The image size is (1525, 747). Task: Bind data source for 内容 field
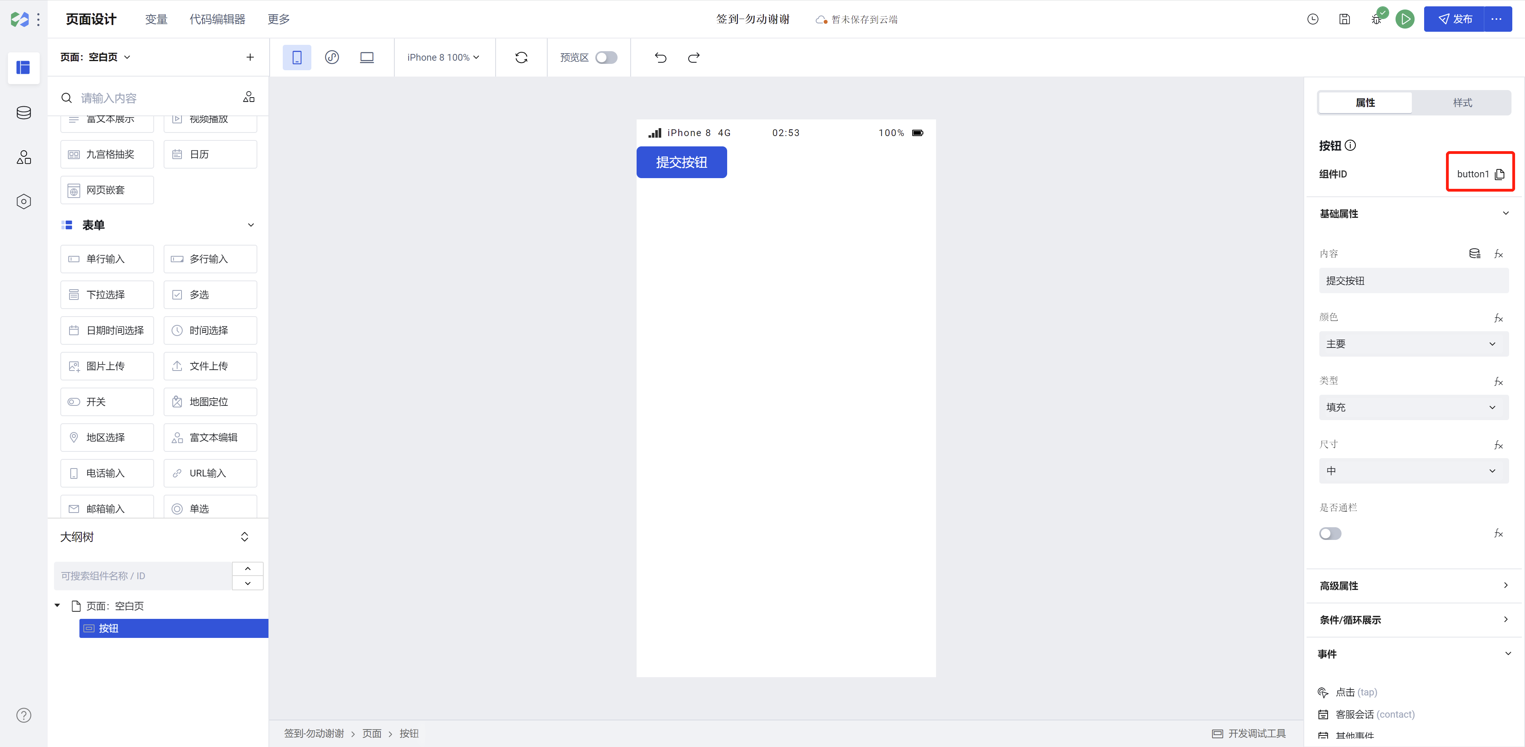pyautogui.click(x=1475, y=254)
